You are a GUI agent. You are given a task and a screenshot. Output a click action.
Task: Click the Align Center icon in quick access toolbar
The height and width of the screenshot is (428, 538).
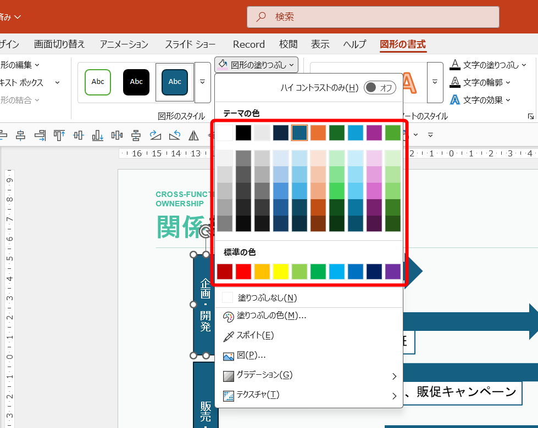click(20, 135)
